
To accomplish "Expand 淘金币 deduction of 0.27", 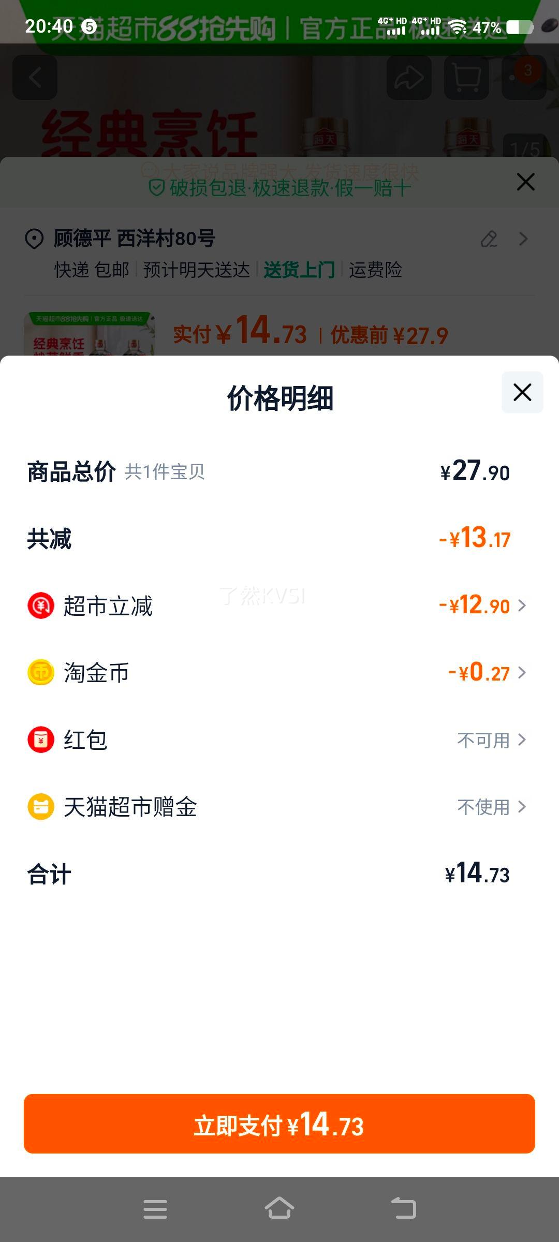I will [x=487, y=673].
